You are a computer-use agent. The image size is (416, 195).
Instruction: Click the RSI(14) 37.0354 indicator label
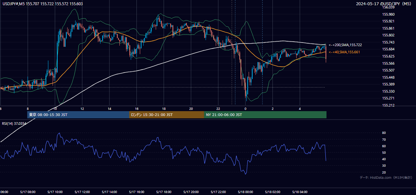tap(14, 123)
